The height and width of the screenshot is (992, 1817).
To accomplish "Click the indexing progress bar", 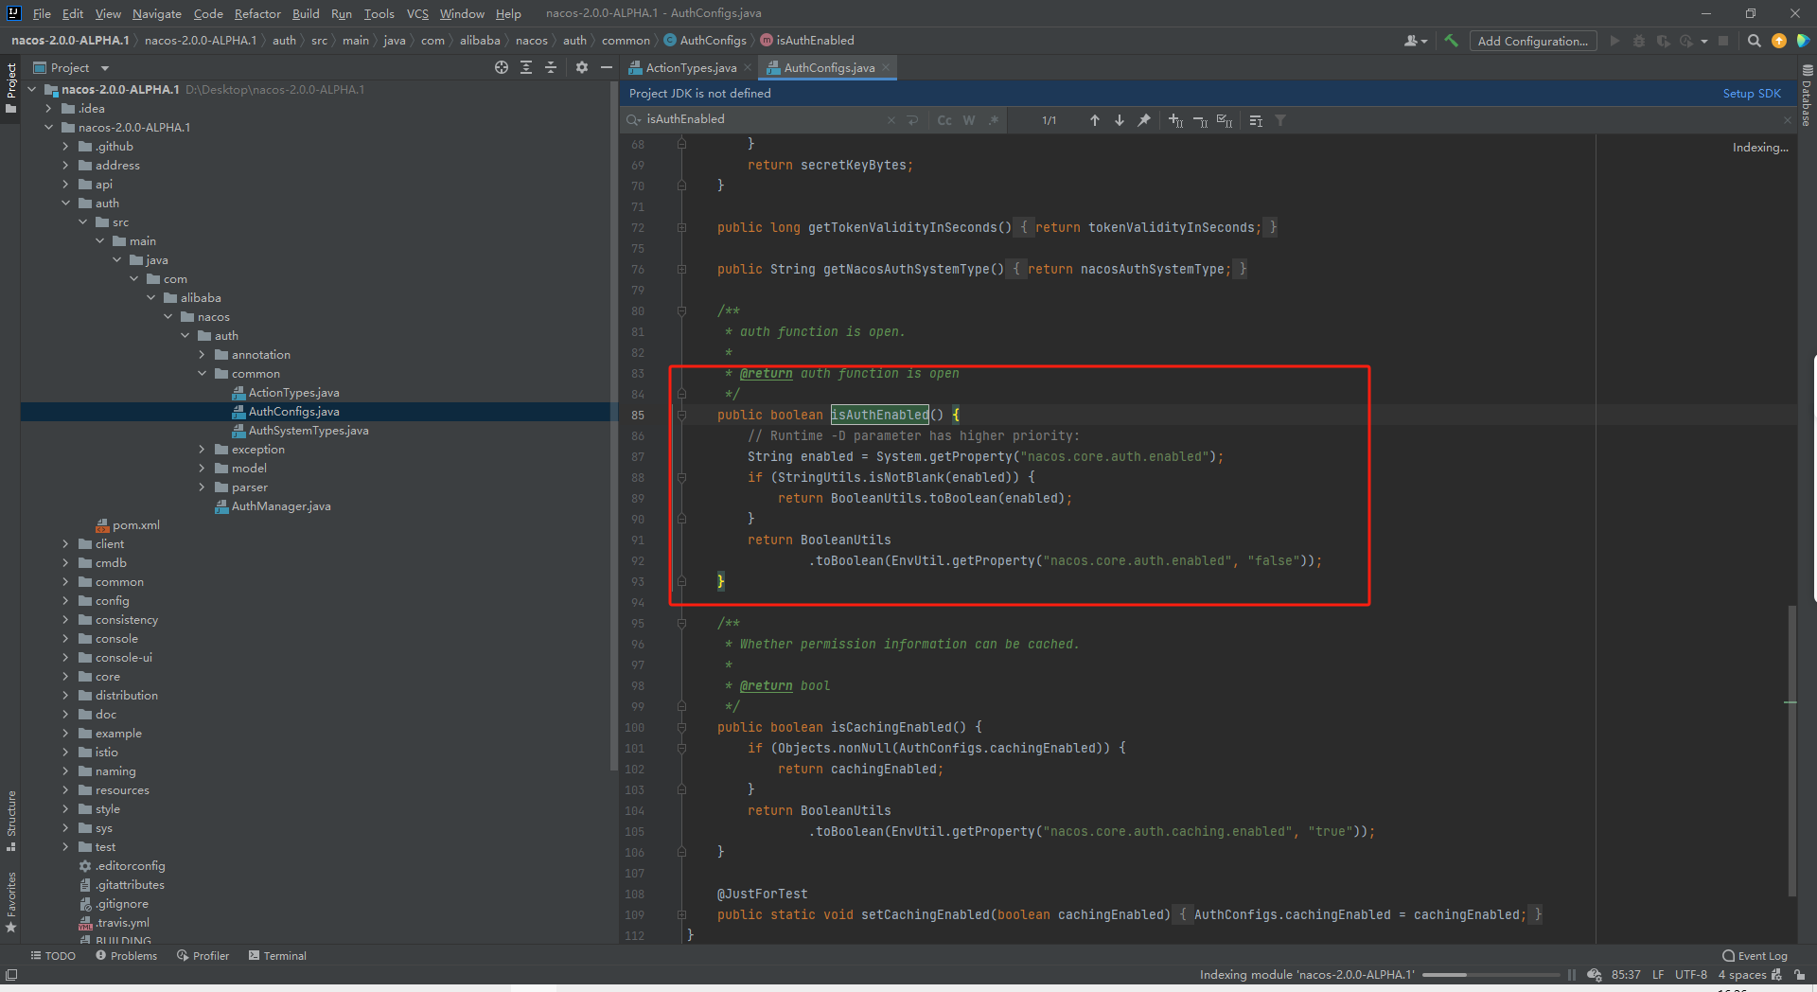I will (1491, 975).
